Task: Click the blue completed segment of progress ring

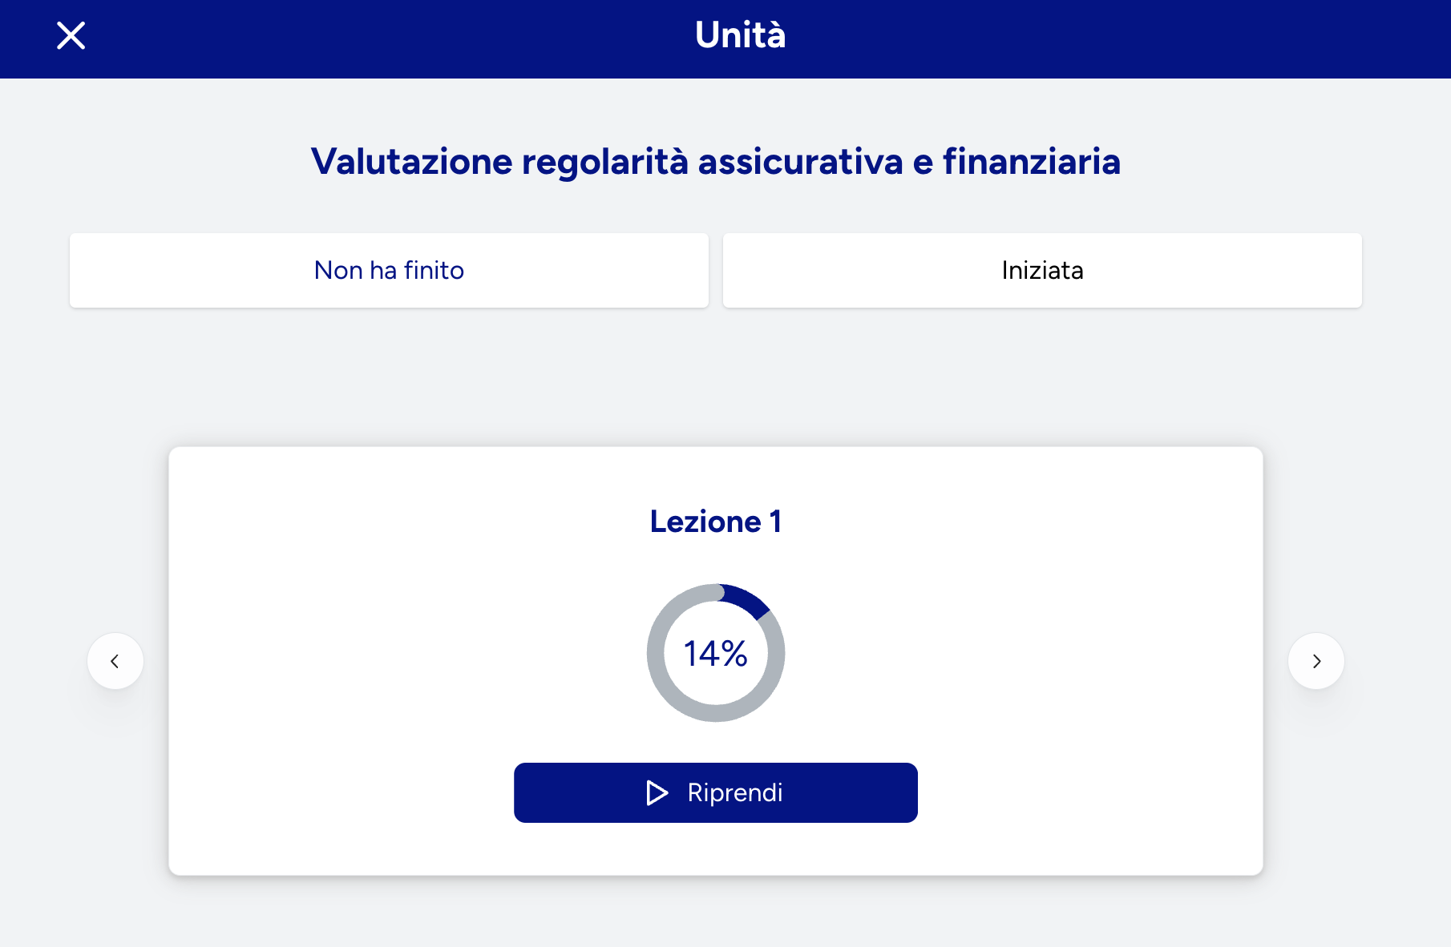Action: (746, 601)
